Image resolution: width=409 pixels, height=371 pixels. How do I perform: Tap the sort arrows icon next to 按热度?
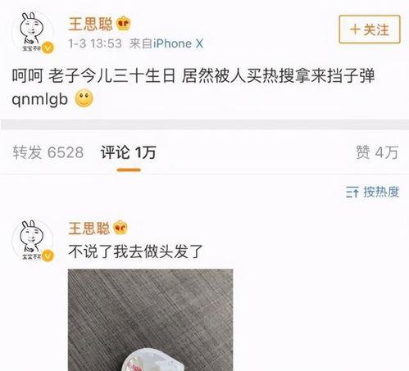point(352,192)
